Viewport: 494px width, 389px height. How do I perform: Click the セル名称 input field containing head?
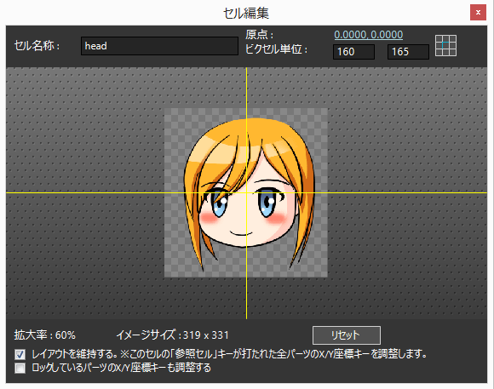coord(159,46)
